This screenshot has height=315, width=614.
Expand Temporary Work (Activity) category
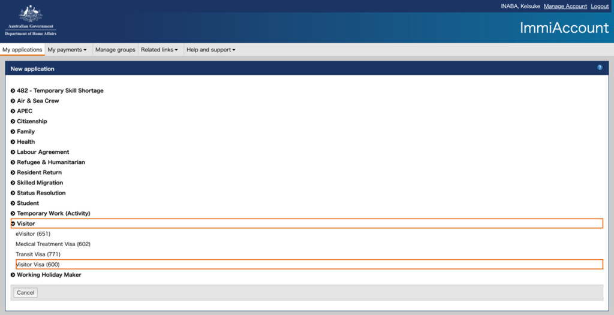[x=50, y=213]
